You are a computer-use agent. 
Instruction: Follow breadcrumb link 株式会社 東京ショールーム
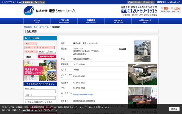(x=36, y=27)
